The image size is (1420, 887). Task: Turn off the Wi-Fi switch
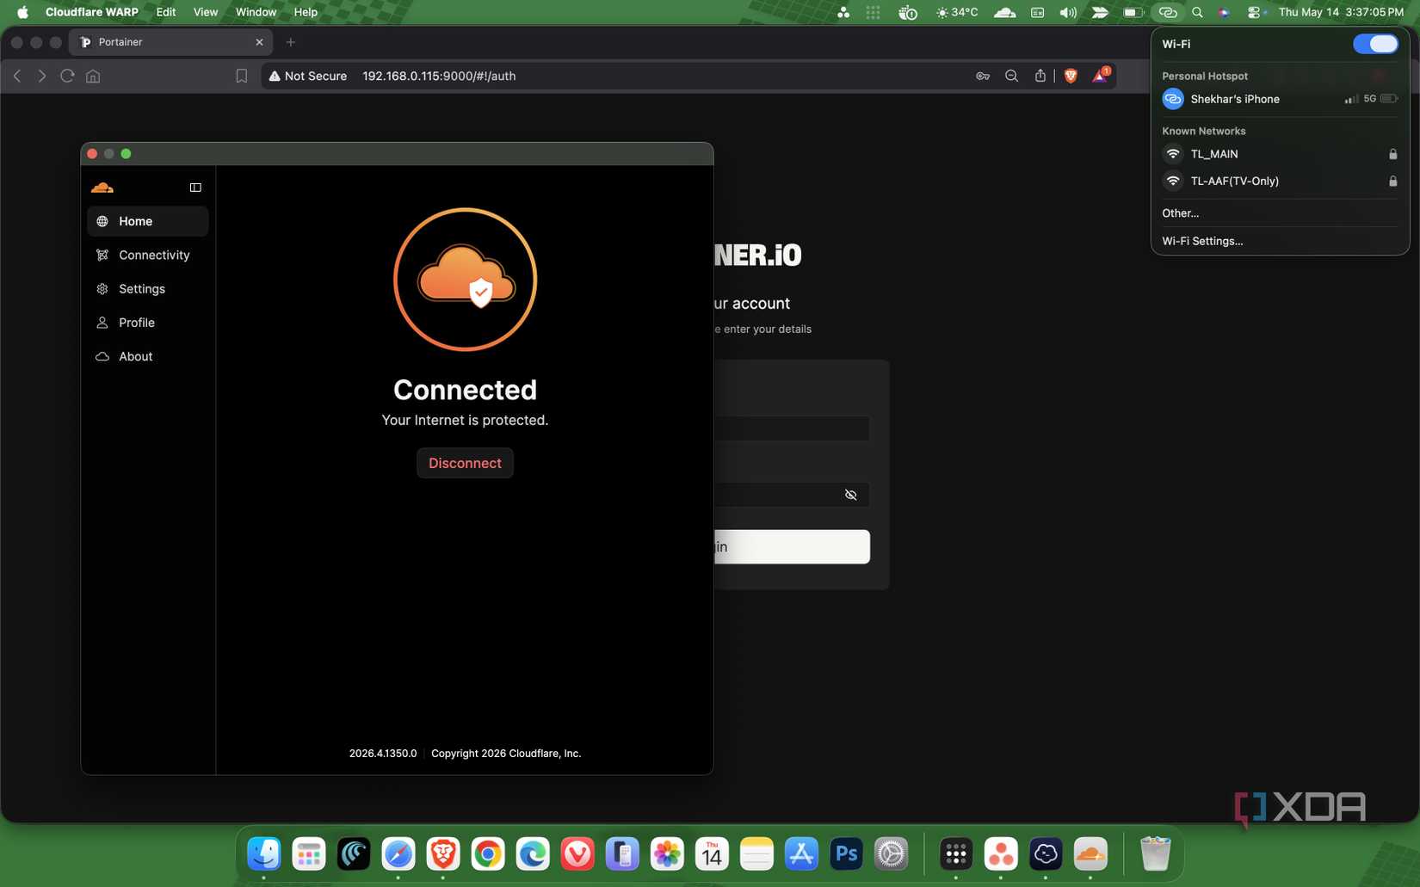tap(1375, 44)
